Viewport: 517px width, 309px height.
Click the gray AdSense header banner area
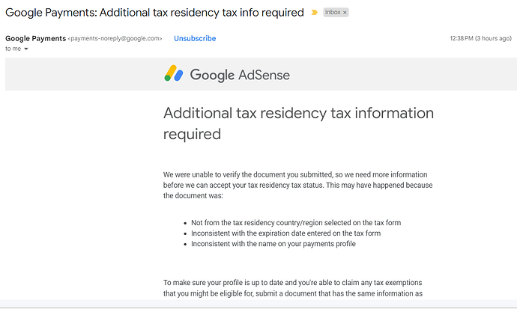point(412,75)
